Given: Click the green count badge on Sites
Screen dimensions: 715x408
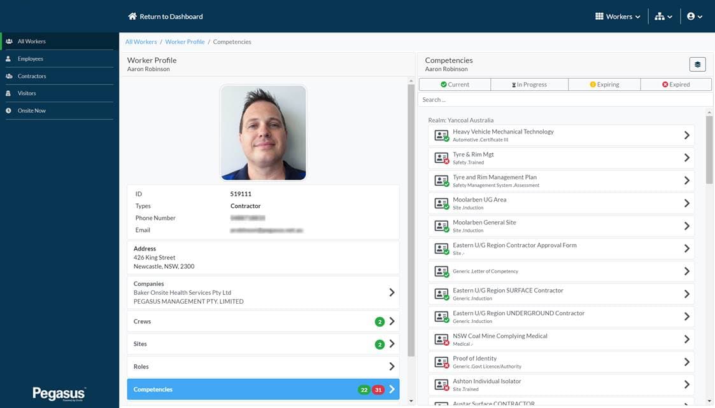Looking at the screenshot, I should click(x=380, y=344).
